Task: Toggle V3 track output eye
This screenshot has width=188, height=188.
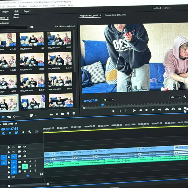Action: (25, 147)
